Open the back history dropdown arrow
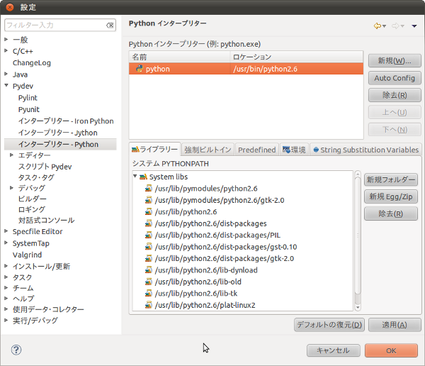The height and width of the screenshot is (366, 425). pyautogui.click(x=384, y=26)
